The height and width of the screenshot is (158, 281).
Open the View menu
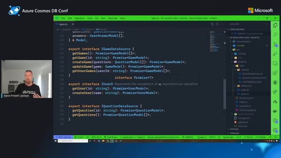(90, 18)
